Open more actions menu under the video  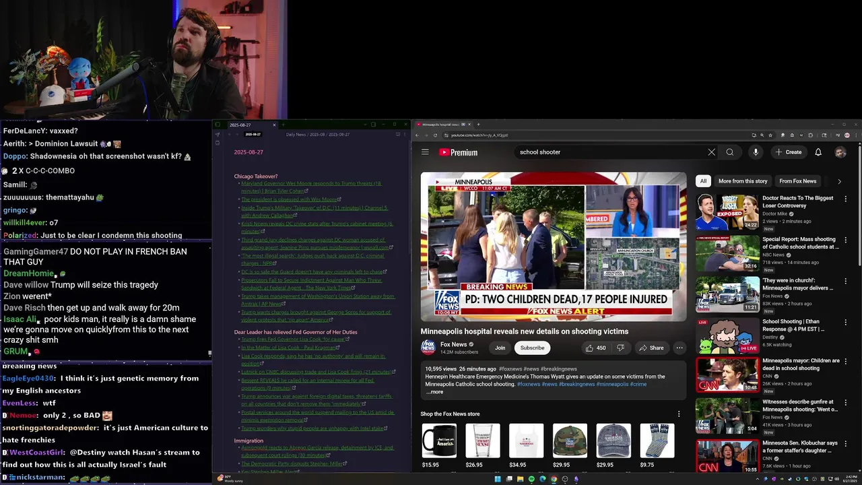[679, 348]
